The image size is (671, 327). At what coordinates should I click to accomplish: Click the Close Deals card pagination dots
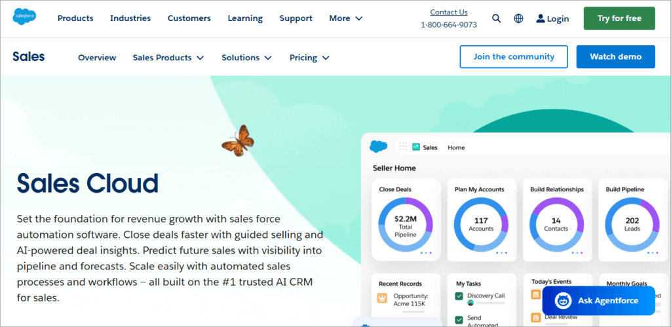tap(426, 253)
